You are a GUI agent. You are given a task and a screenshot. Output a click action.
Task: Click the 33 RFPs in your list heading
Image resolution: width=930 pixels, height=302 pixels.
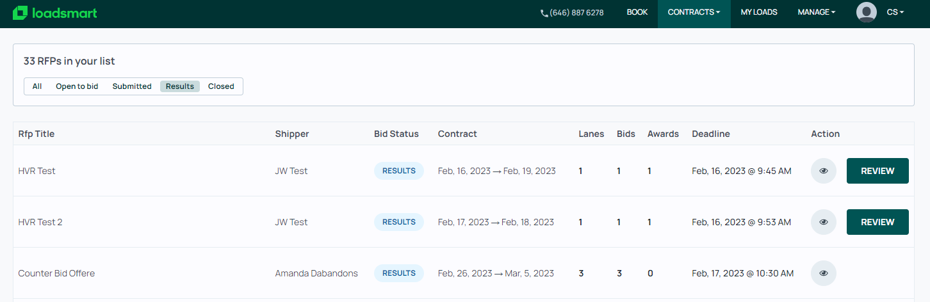click(69, 61)
